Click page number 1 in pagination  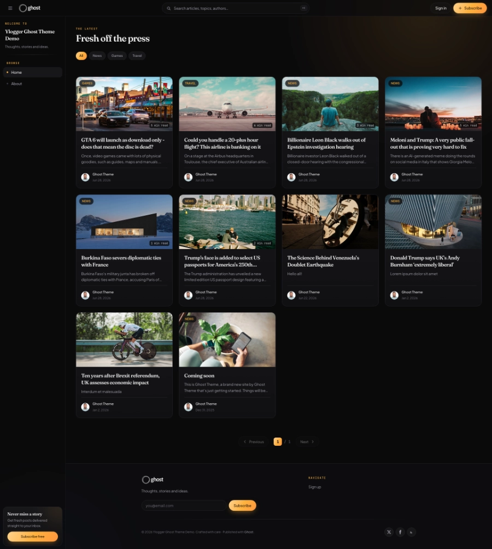[278, 442]
